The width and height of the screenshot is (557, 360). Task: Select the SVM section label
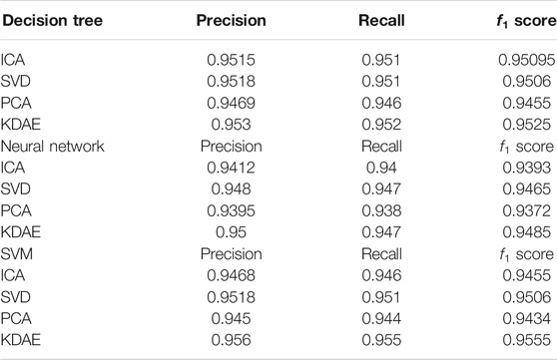[16, 254]
